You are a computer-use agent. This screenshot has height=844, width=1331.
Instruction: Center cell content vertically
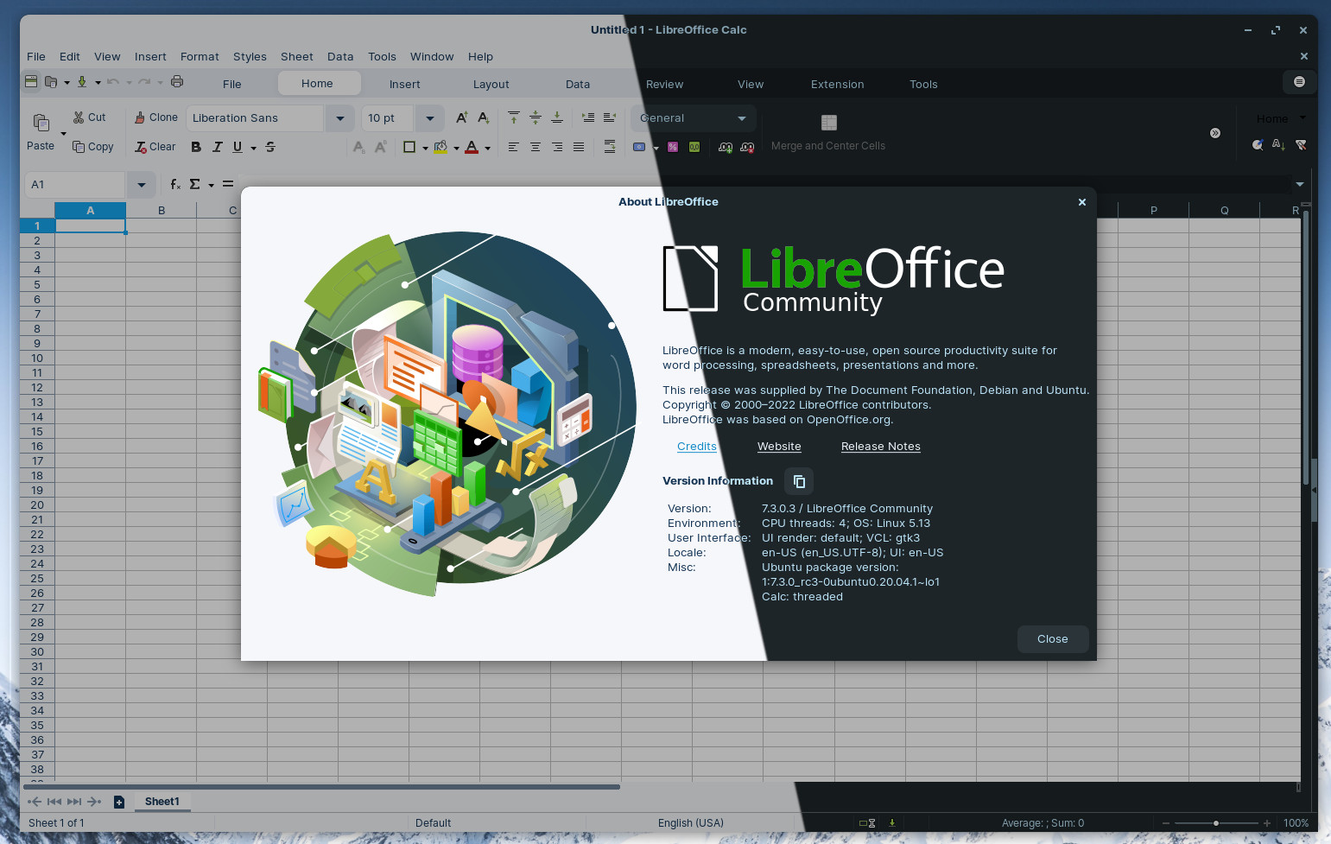[536, 117]
